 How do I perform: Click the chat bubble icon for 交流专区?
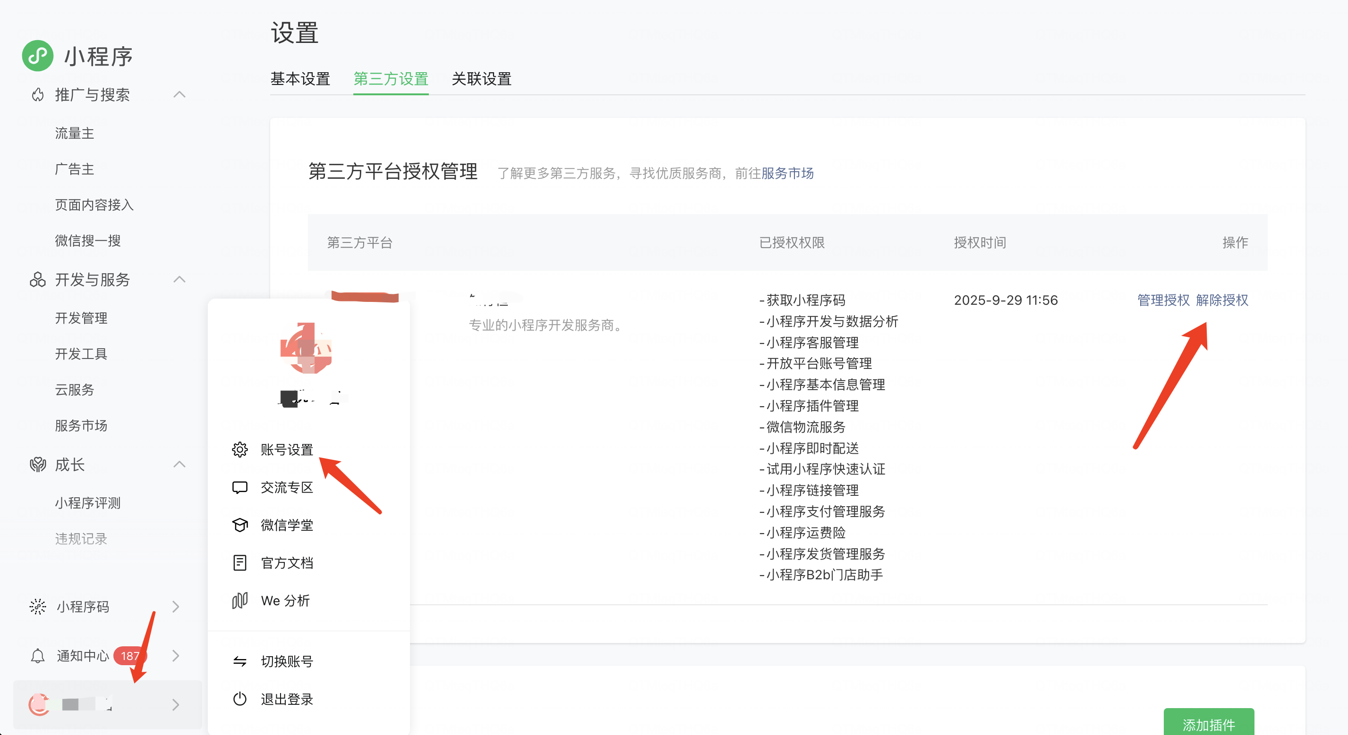(x=239, y=487)
